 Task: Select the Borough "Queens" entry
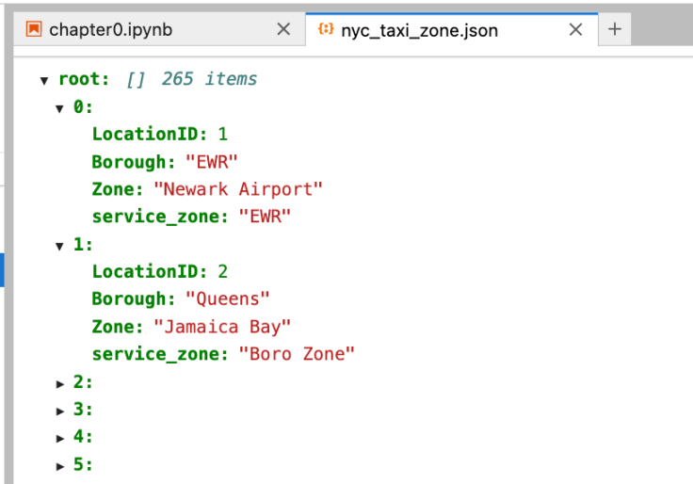click(x=181, y=298)
